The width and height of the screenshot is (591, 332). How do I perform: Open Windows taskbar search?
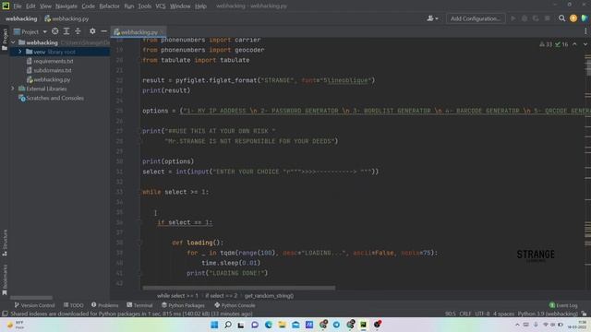[228, 325]
